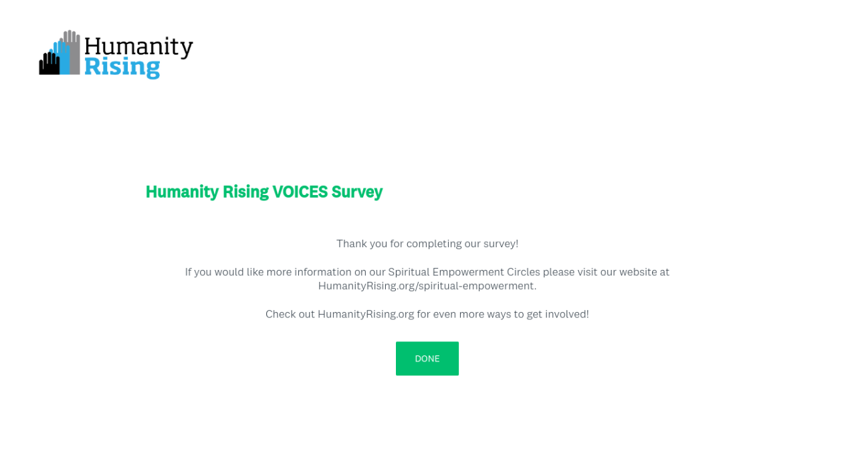Click the "Spiritual Empowerment Circles" phrase
This screenshot has height=475, width=856.
[463, 272]
